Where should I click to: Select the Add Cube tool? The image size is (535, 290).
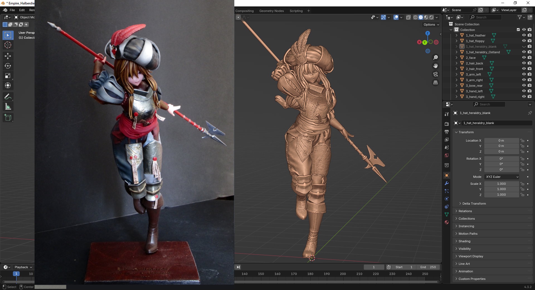click(x=8, y=118)
